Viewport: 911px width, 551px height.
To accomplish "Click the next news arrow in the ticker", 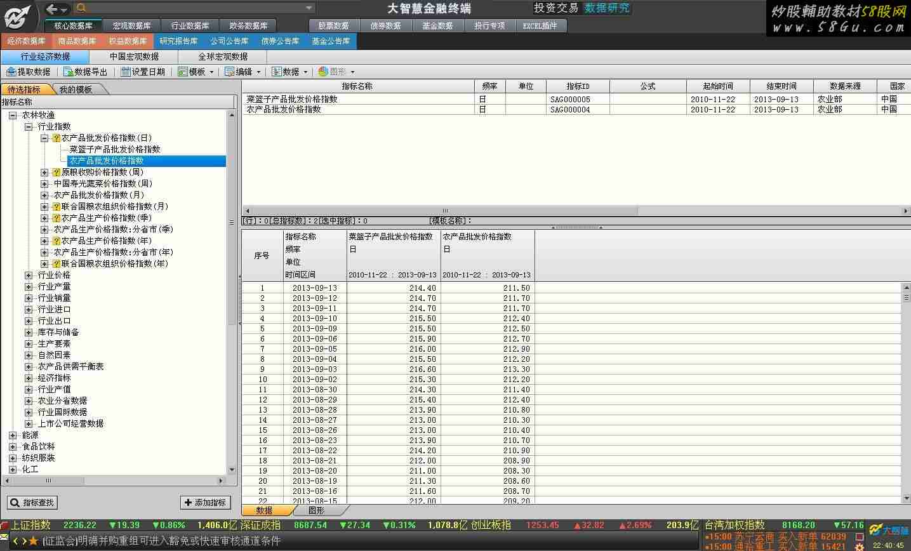I will 24,541.
